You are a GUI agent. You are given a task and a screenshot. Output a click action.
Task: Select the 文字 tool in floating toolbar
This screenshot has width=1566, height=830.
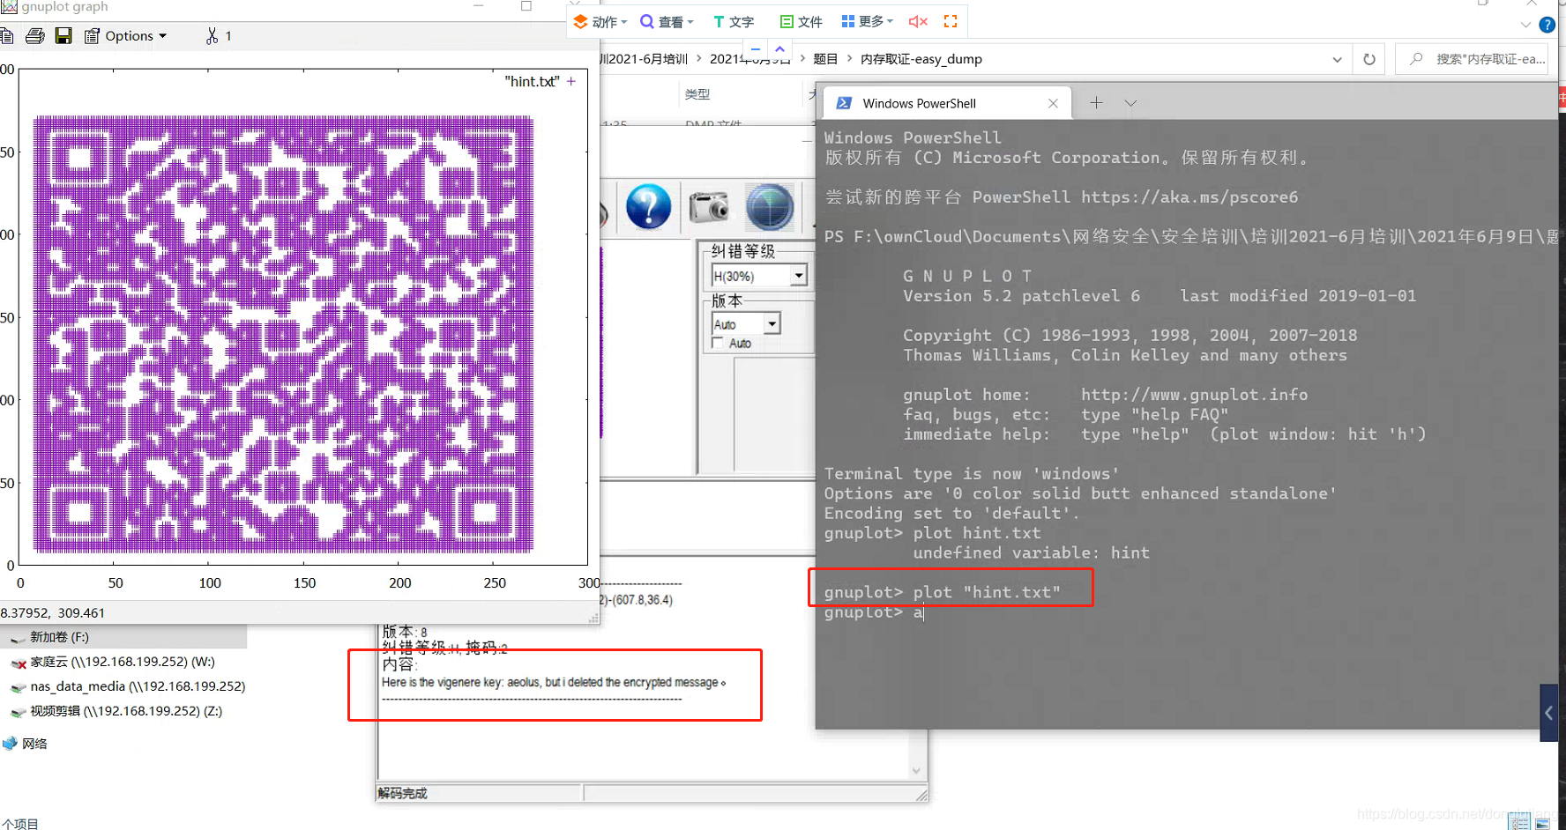click(734, 21)
